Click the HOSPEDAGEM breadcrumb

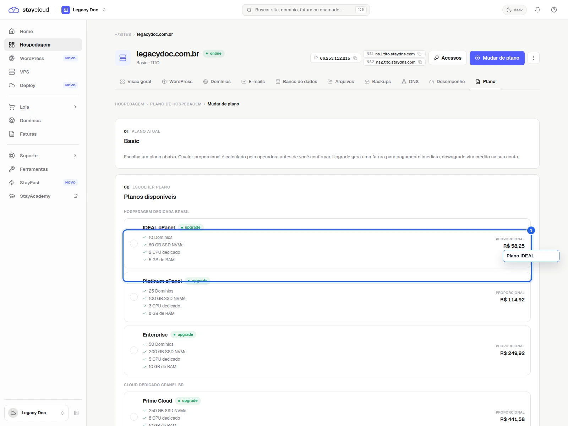click(130, 104)
